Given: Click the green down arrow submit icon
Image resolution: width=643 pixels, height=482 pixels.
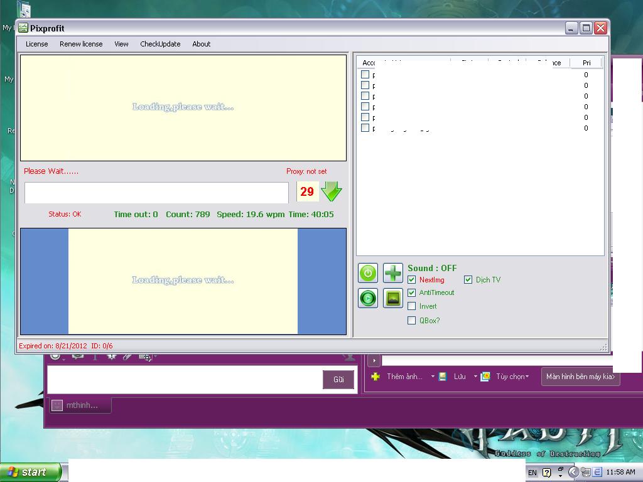Looking at the screenshot, I should [332, 191].
